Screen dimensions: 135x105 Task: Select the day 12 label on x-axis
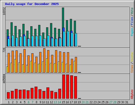tap(51, 102)
